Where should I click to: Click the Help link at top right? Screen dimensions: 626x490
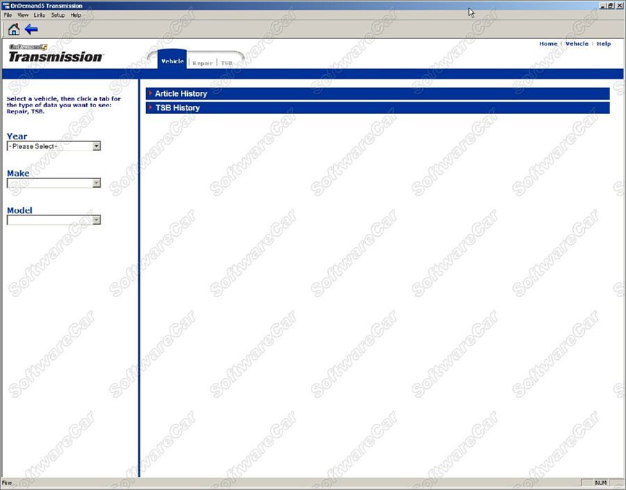pos(604,44)
